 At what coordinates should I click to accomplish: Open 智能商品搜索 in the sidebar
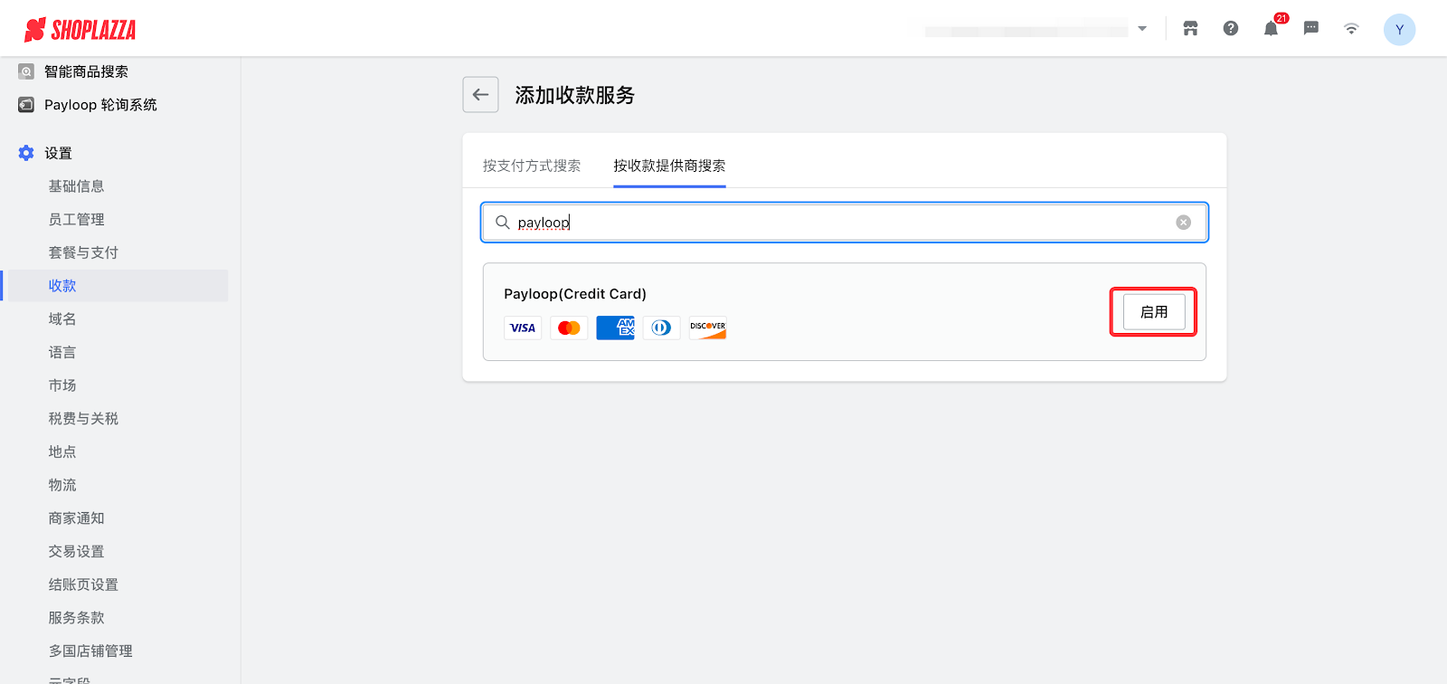click(x=86, y=71)
